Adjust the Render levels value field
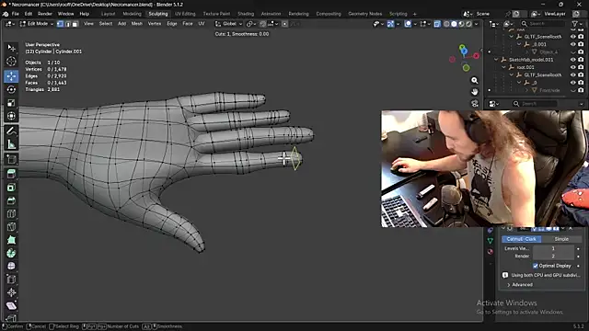Screen dimensions: 589x331 click(x=553, y=257)
